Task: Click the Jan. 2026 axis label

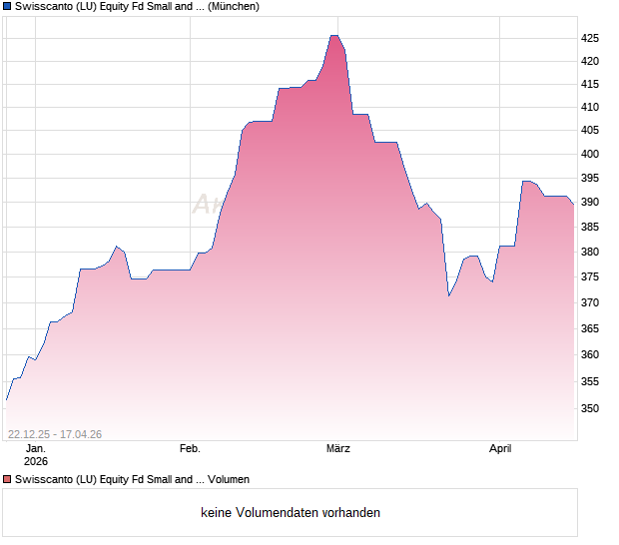Action: click(x=36, y=454)
